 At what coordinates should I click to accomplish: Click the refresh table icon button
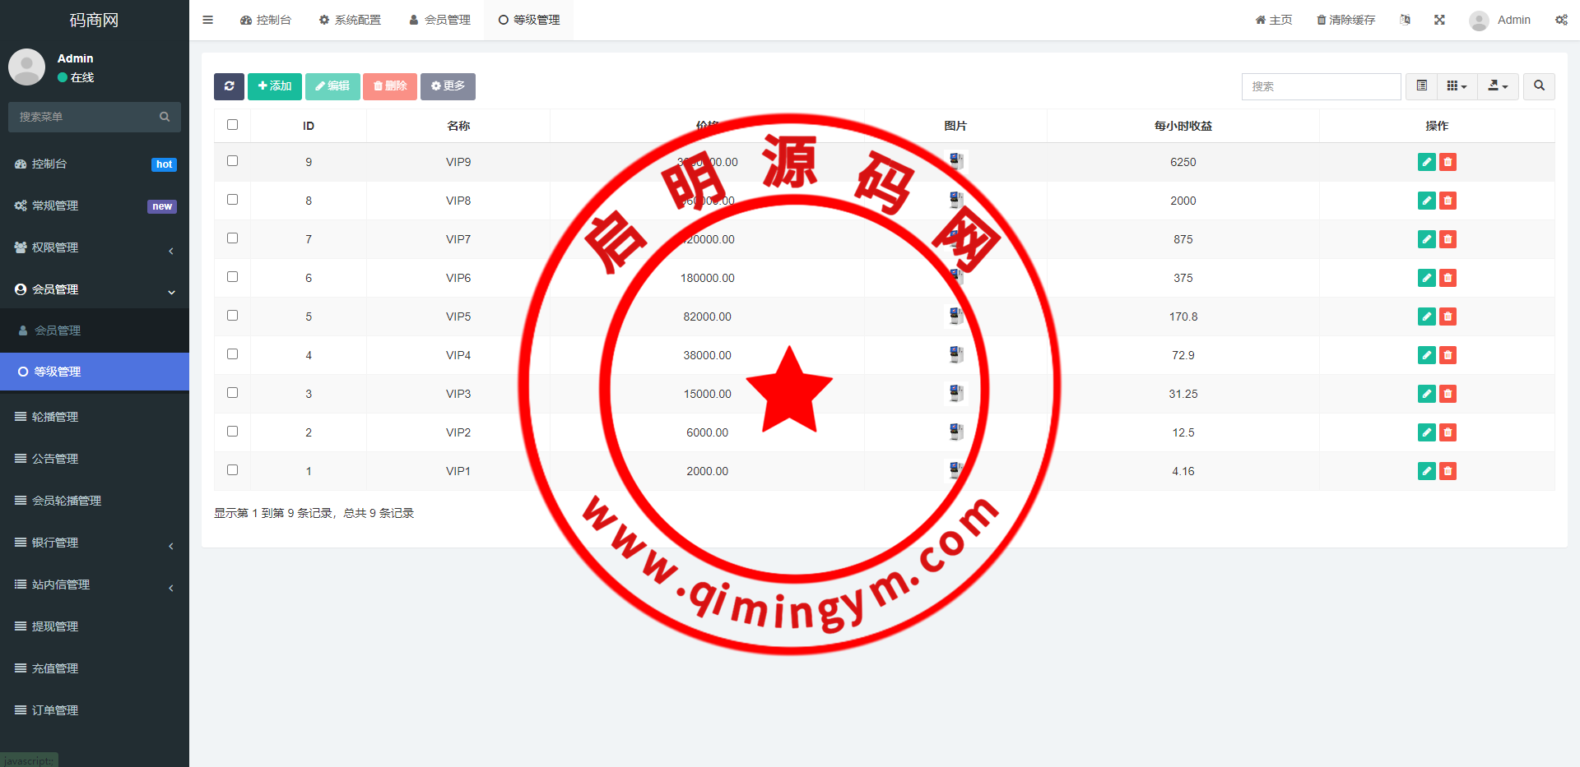pos(229,86)
